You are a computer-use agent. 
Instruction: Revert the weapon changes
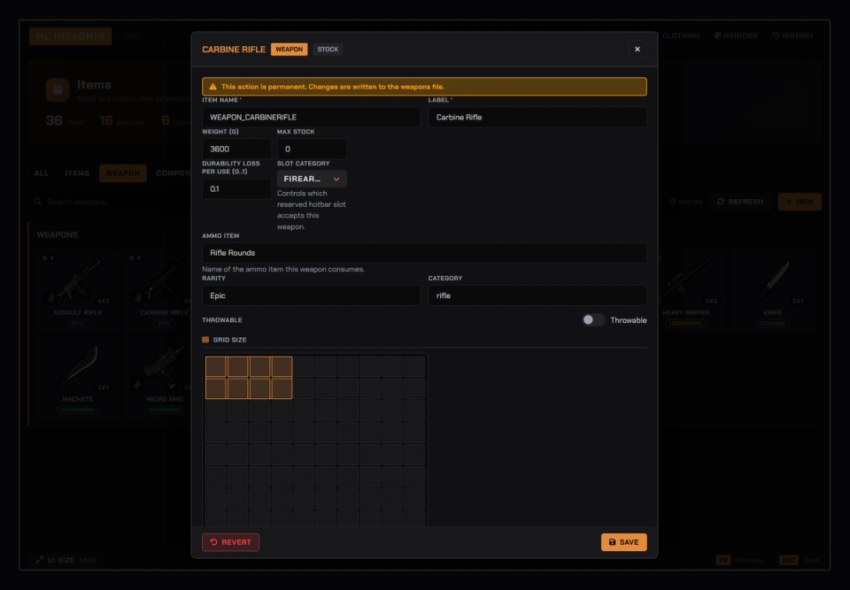tap(230, 542)
